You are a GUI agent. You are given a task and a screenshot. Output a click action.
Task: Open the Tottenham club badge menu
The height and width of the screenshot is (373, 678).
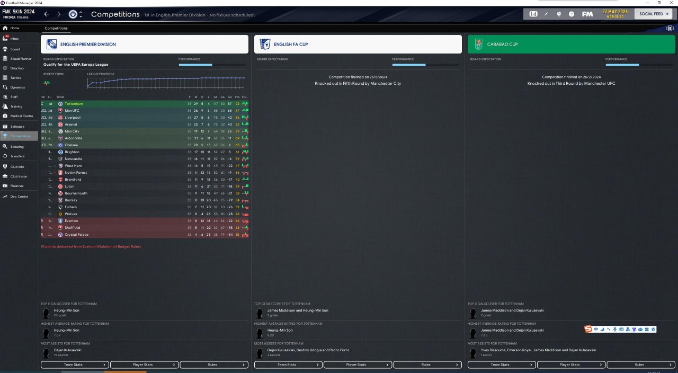tap(74, 14)
